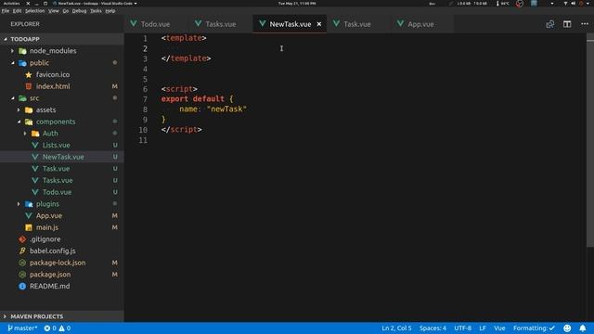Image resolution: width=594 pixels, height=334 pixels.
Task: Click the feedback smiley icon
Action: tap(567, 328)
